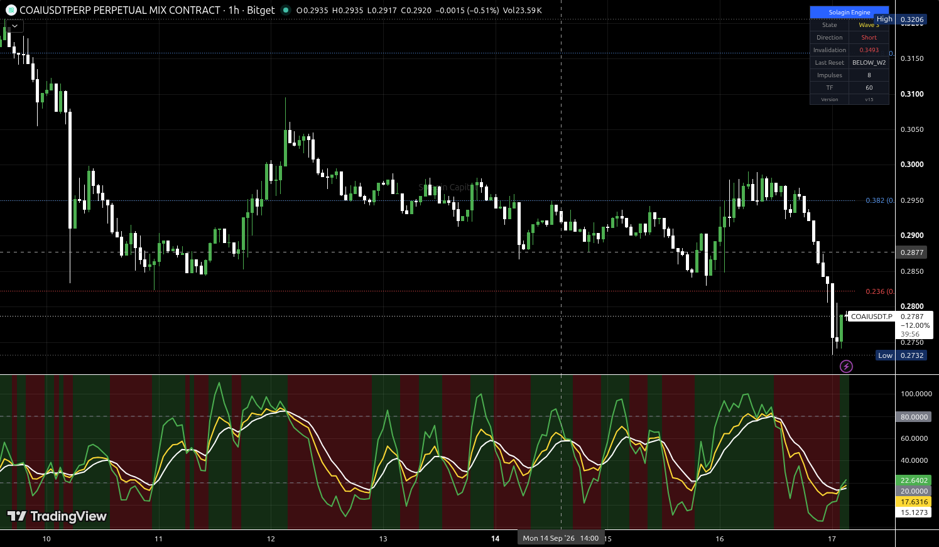Click the 0.2877 crosshair price label
This screenshot has height=547, width=939.
tap(912, 252)
